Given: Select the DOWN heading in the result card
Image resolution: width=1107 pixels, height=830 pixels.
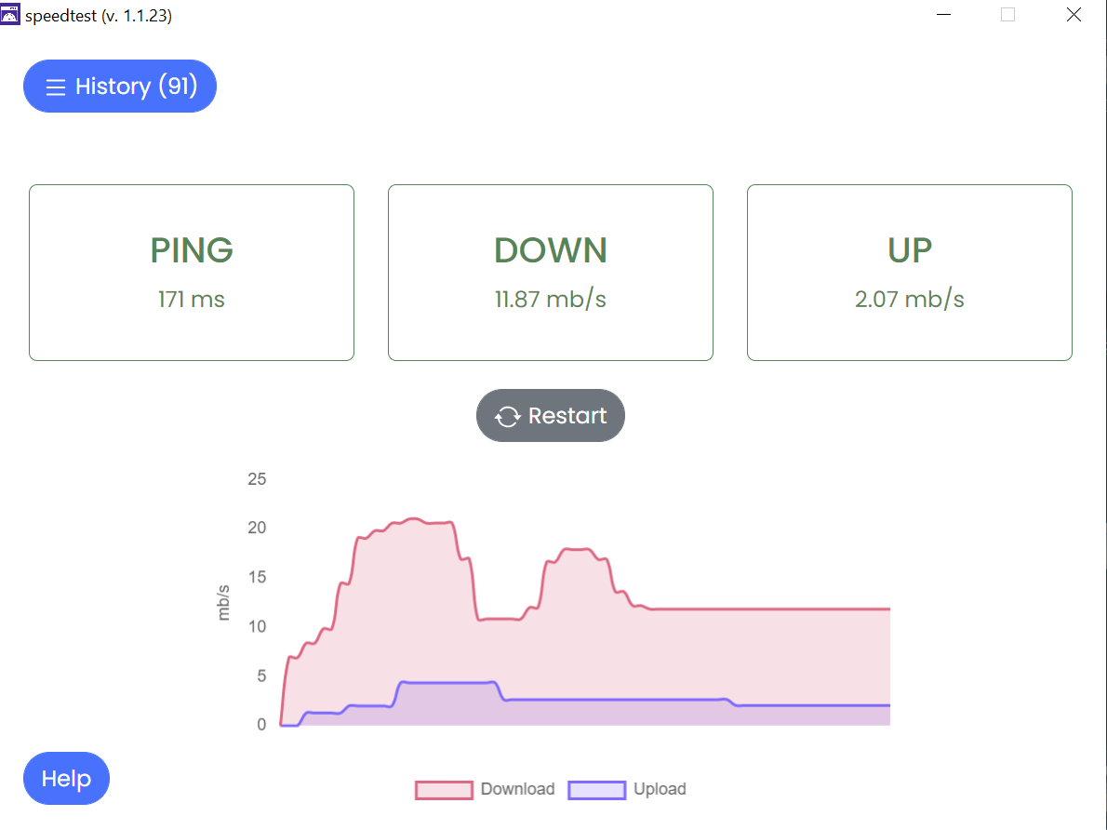Looking at the screenshot, I should tap(551, 250).
